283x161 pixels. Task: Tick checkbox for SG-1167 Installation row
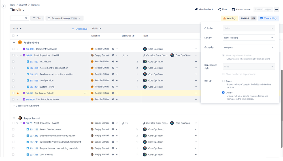click(x=13, y=62)
